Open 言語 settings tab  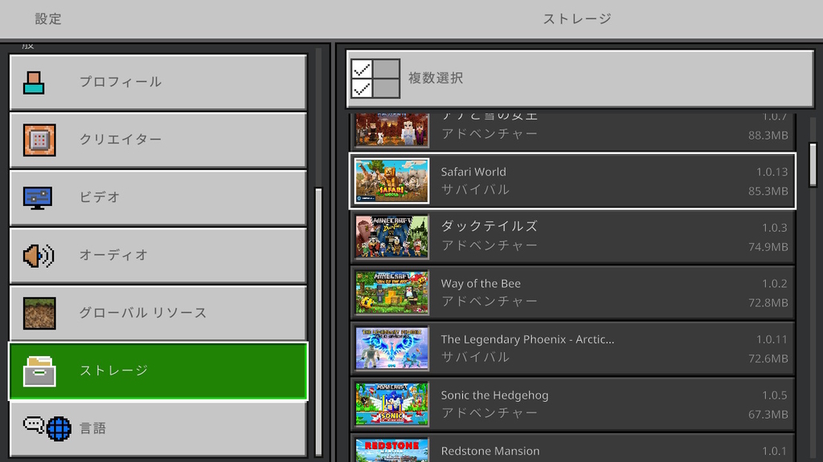pyautogui.click(x=158, y=428)
